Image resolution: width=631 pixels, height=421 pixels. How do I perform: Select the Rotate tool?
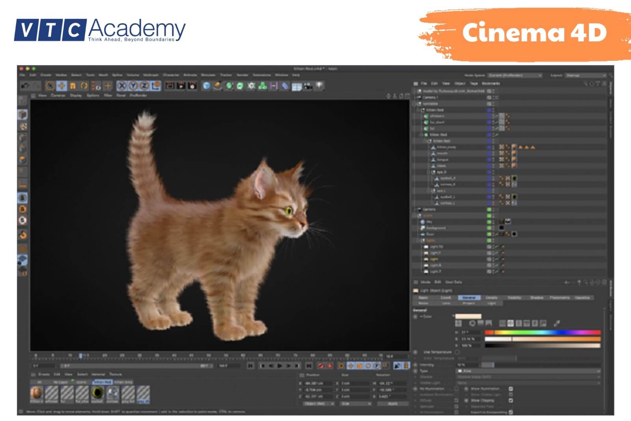point(82,87)
